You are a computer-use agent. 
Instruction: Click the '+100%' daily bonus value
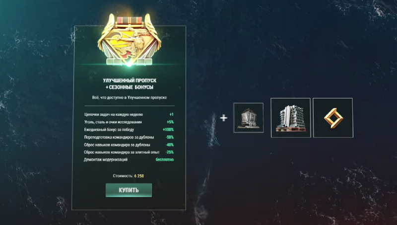click(168, 130)
